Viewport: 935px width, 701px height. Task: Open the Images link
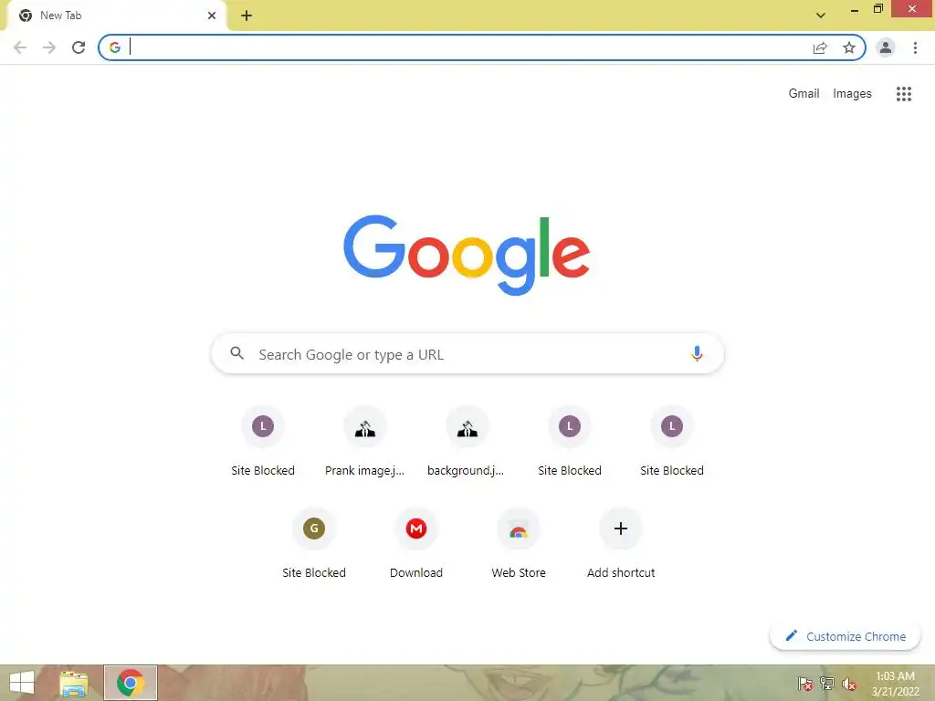pos(852,94)
